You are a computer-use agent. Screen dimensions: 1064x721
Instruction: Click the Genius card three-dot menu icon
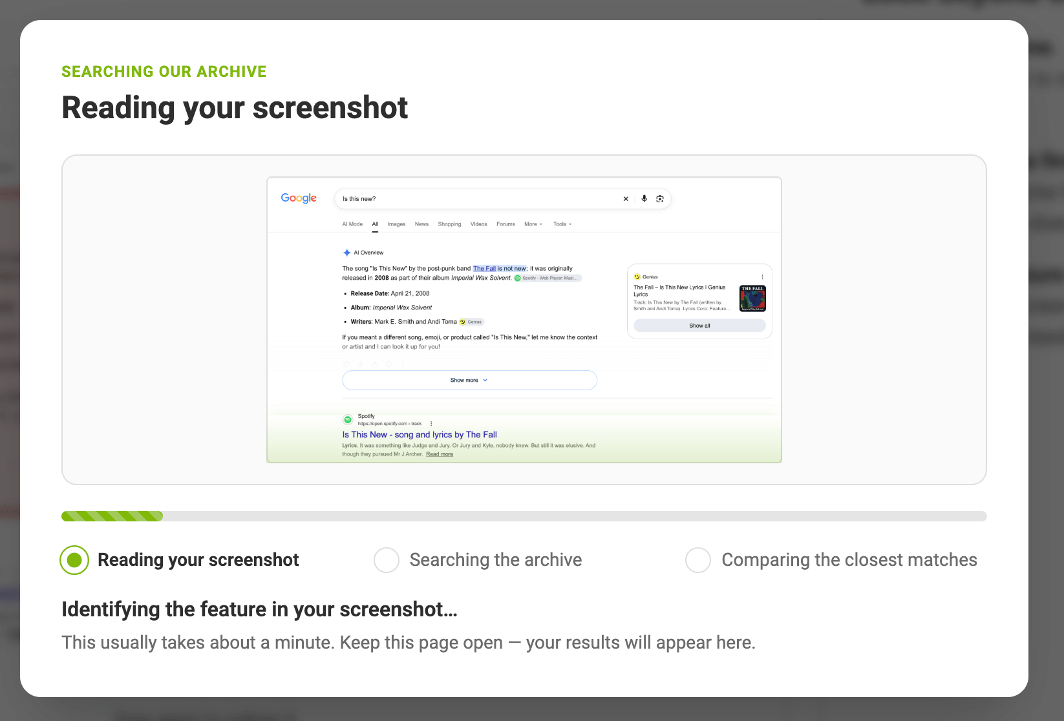point(762,277)
